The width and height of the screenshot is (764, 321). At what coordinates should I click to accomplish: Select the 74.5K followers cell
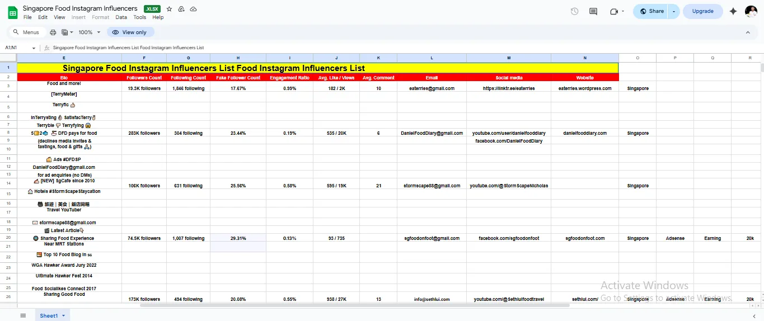pyautogui.click(x=144, y=238)
